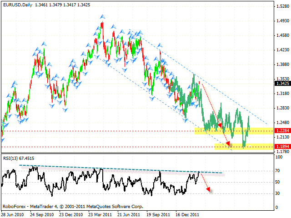Click the 1.4930 price axis label
The width and height of the screenshot is (291, 218).
(x=281, y=21)
